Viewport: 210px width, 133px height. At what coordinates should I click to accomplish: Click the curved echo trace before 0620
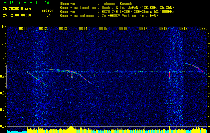coord(196,69)
